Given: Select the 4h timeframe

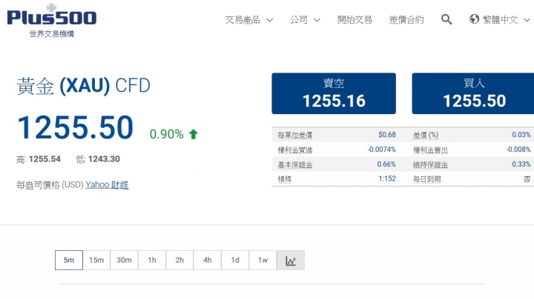Looking at the screenshot, I should 208,261.
